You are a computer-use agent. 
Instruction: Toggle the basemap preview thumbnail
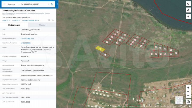179,100
